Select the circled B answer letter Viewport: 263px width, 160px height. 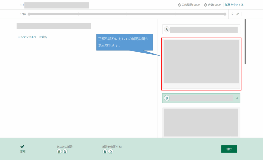(x=167, y=98)
